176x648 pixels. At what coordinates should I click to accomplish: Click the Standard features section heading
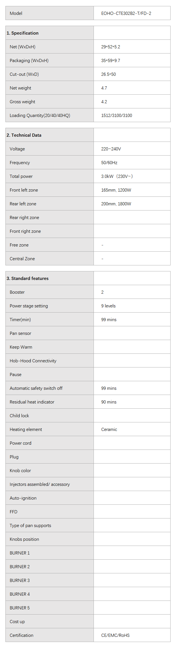(28, 279)
